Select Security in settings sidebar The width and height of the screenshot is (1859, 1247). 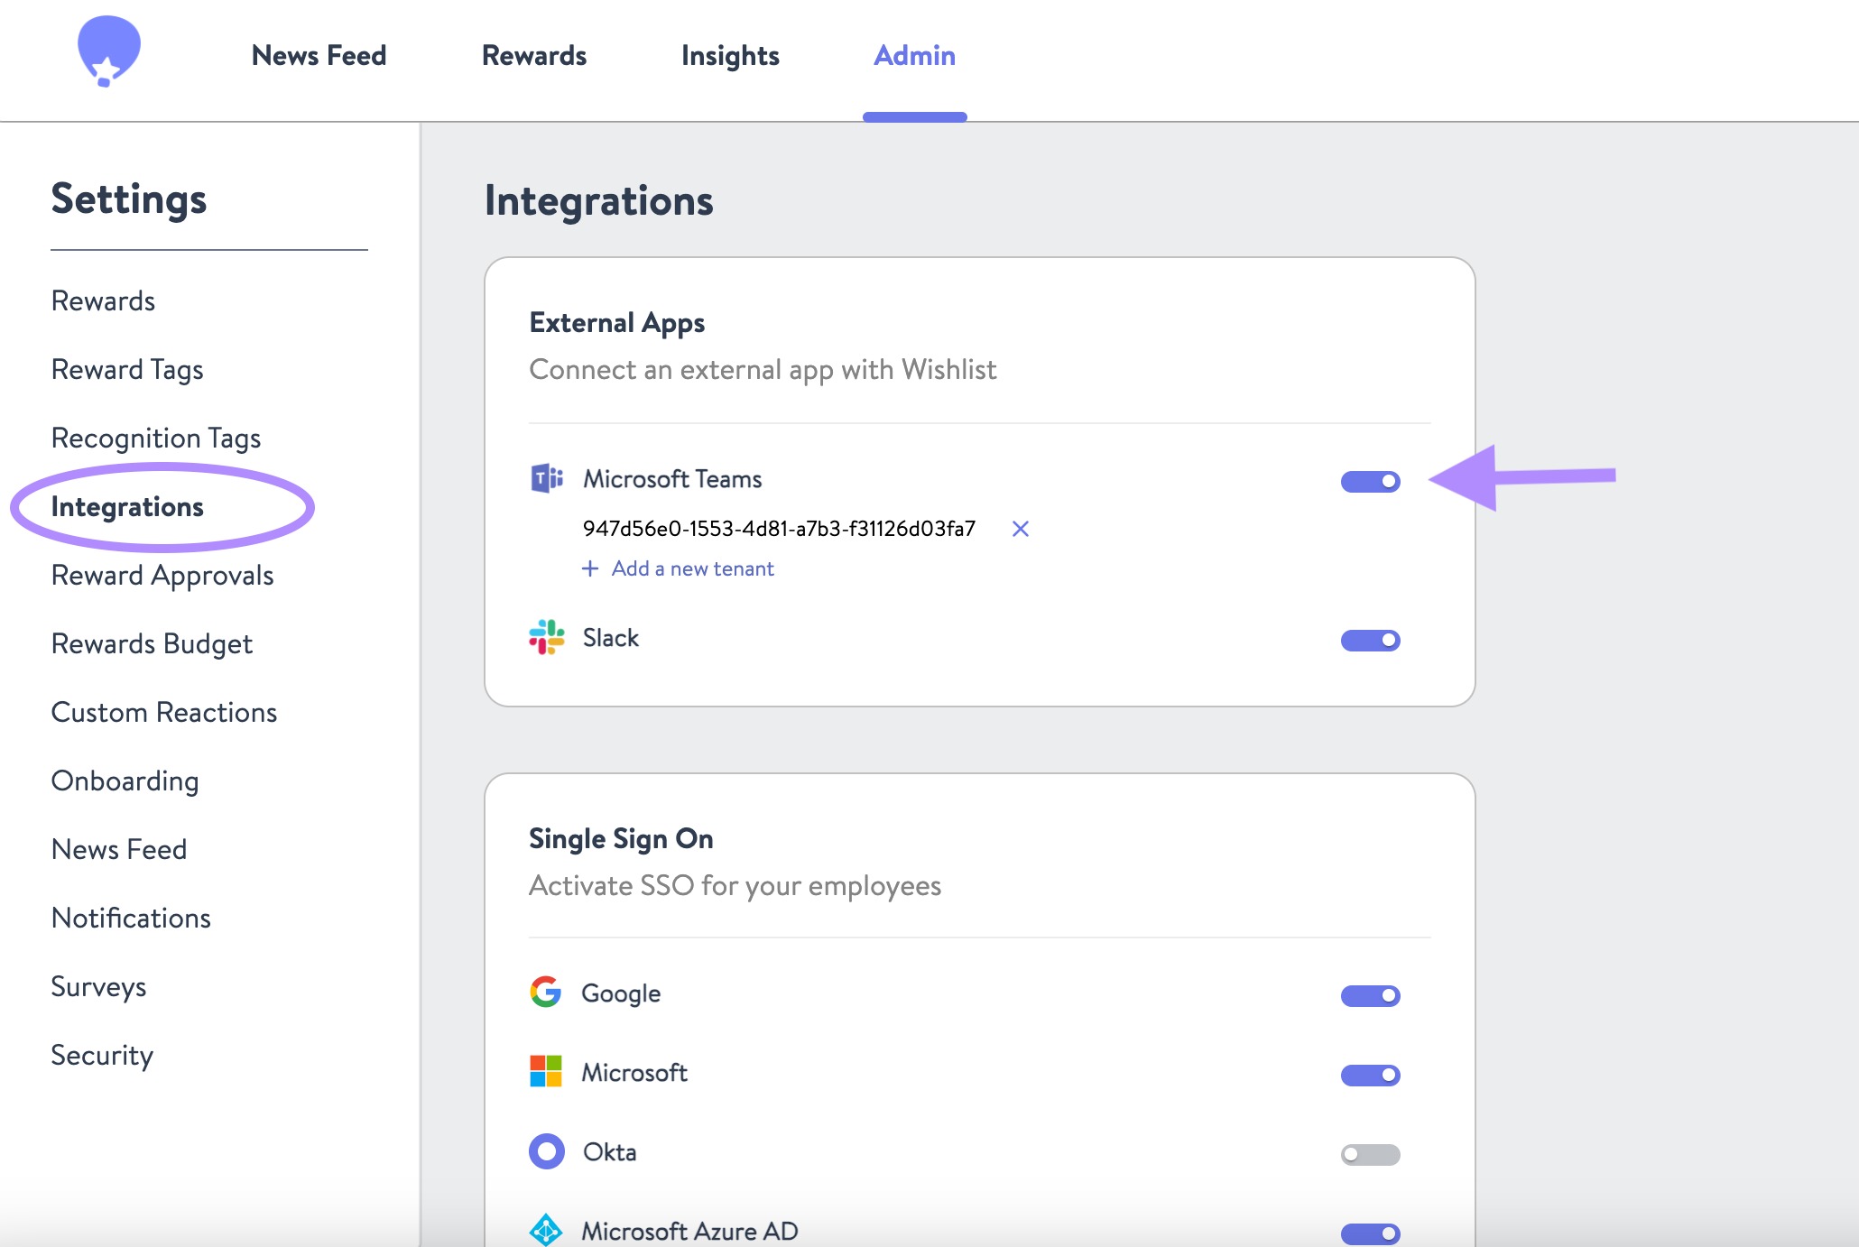click(102, 1056)
